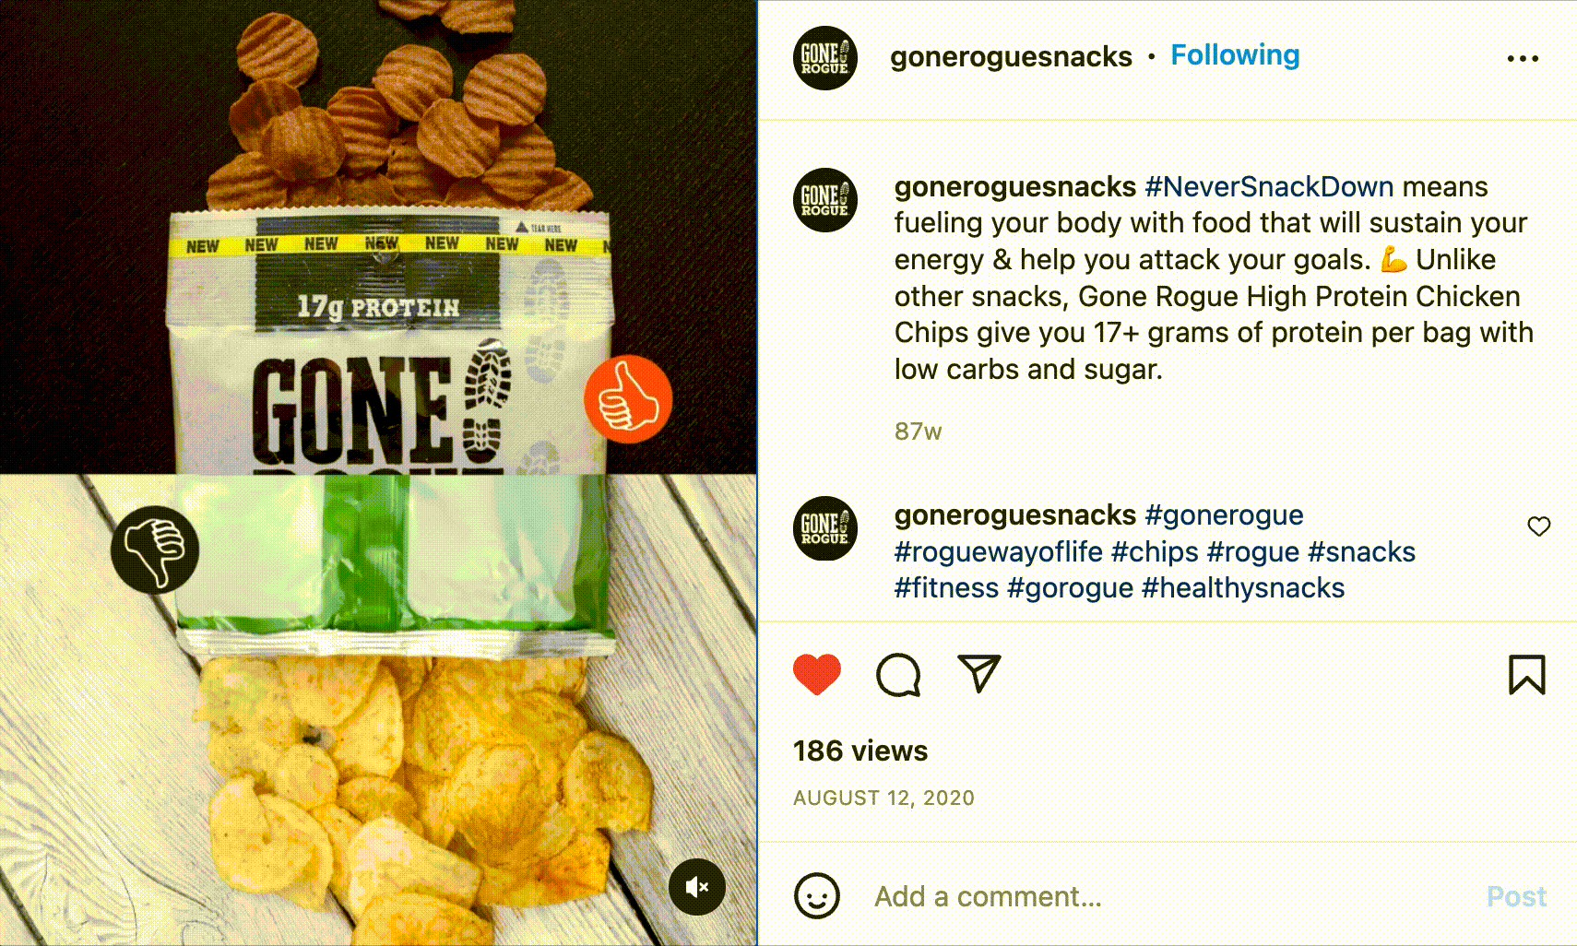Open the comment bubble icon

(898, 674)
